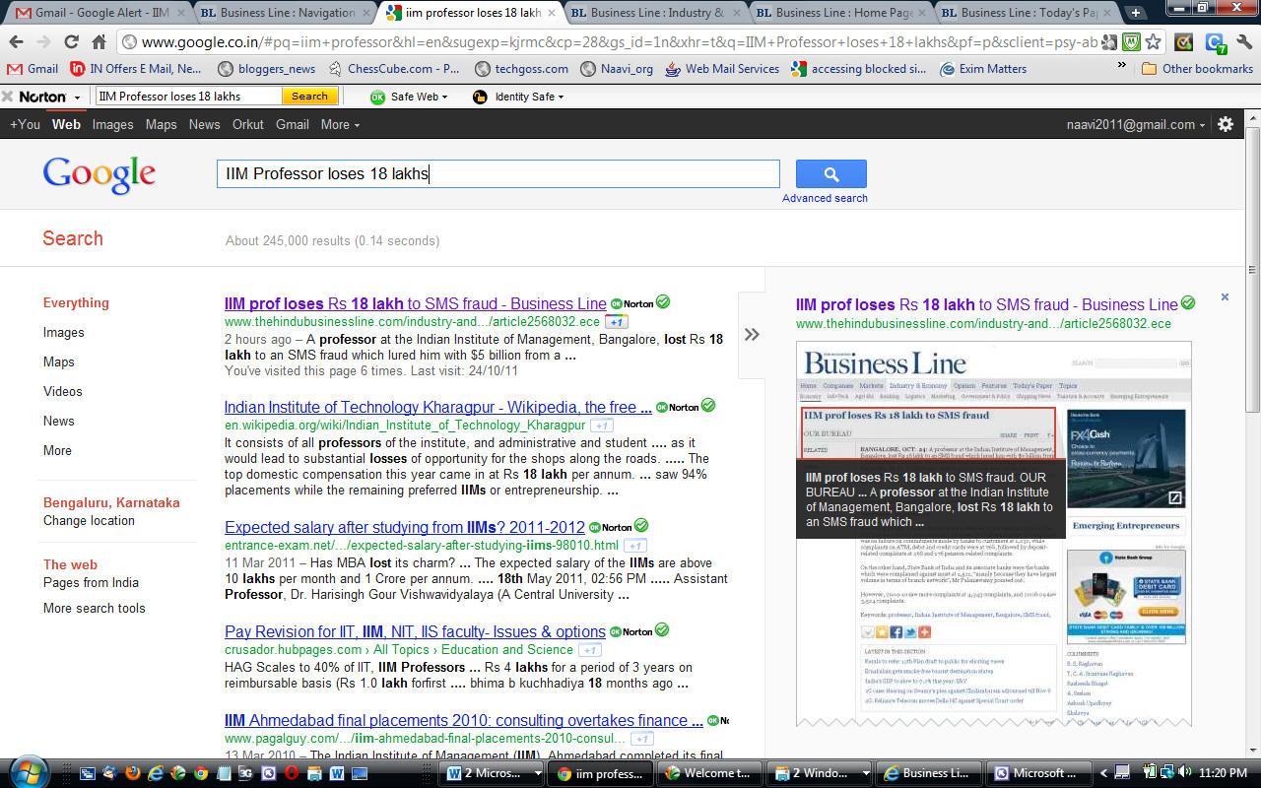Switch to Business Line : Navigation tab
This screenshot has width=1261, height=788.
286,13
